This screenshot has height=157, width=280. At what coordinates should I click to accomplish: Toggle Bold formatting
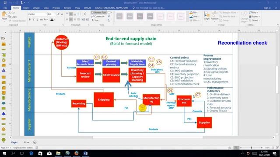point(30,19)
